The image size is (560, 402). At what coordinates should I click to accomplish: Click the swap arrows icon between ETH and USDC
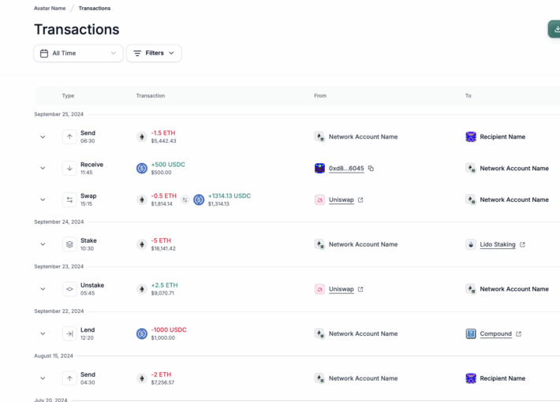[x=185, y=200]
